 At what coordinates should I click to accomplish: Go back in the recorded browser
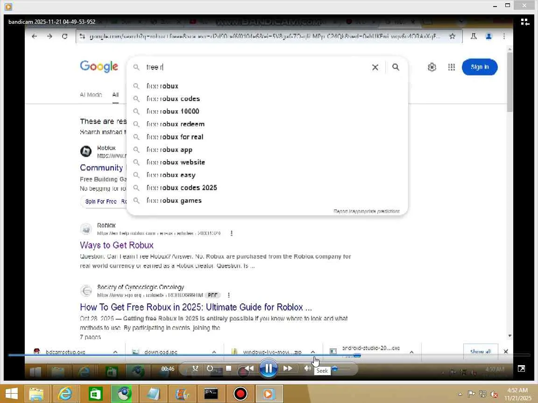[x=34, y=36]
